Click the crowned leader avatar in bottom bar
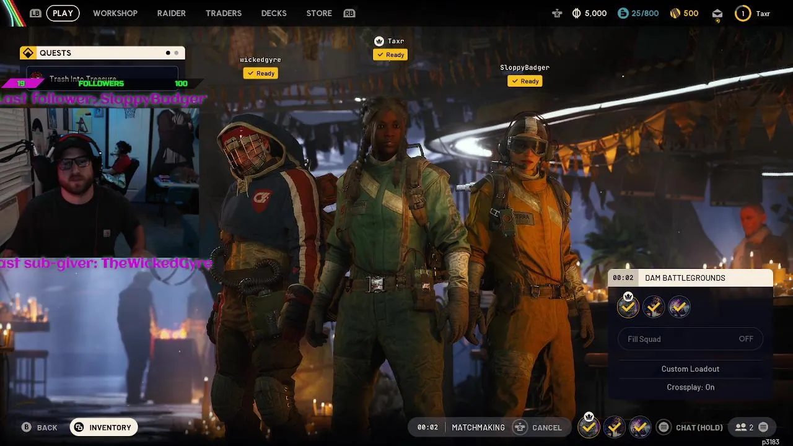The image size is (793, 446). [589, 426]
